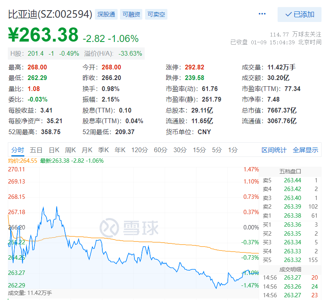
Task: Select the 最低 value 262.29
Action: coord(37,78)
